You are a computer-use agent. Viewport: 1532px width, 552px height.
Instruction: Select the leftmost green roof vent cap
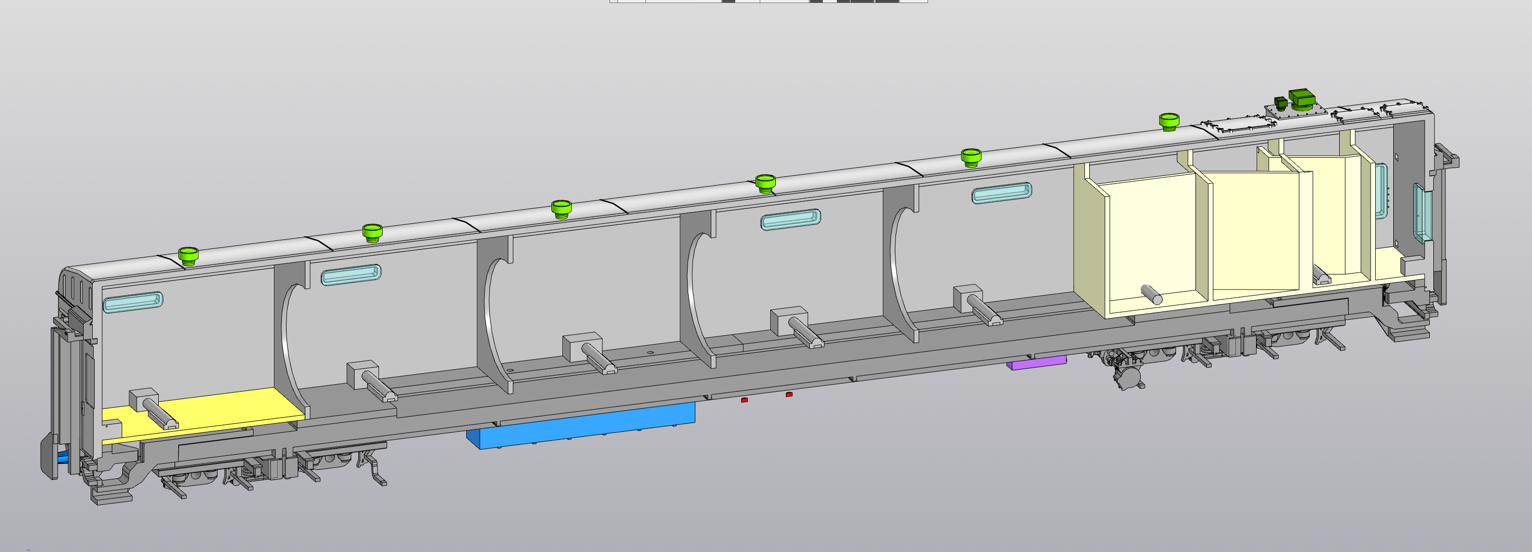coord(188,256)
